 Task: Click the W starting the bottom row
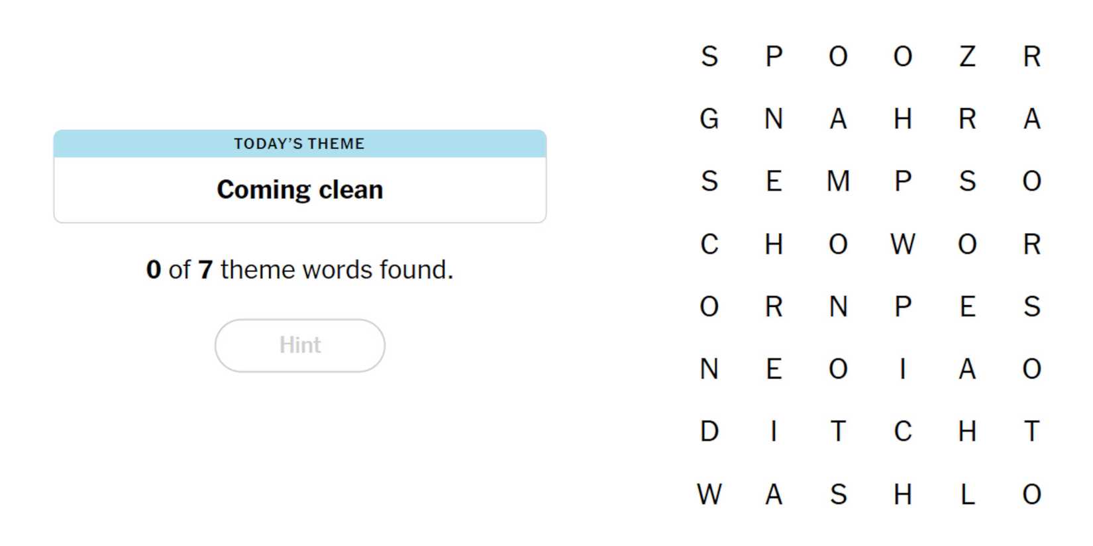(709, 494)
